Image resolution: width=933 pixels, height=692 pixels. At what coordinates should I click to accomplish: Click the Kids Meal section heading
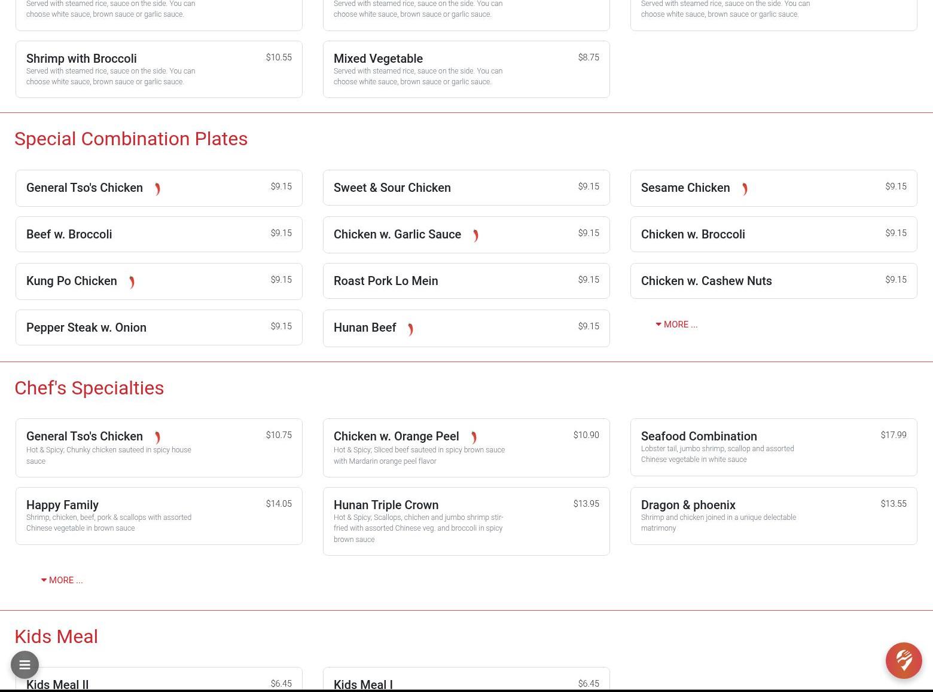point(56,636)
